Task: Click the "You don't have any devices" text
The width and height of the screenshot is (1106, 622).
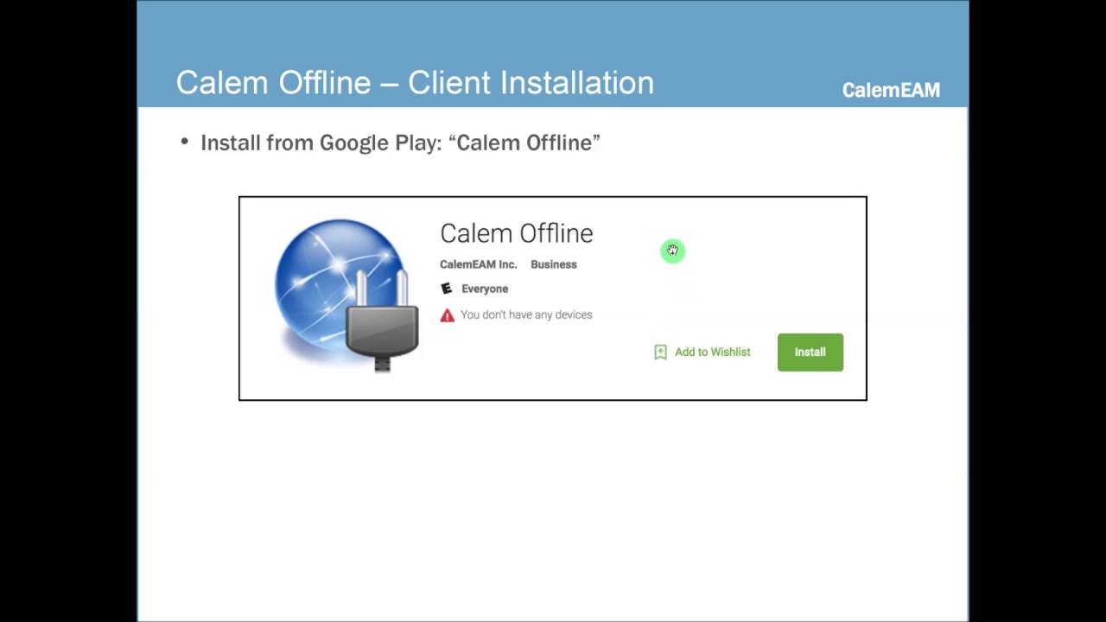Action: [x=526, y=315]
